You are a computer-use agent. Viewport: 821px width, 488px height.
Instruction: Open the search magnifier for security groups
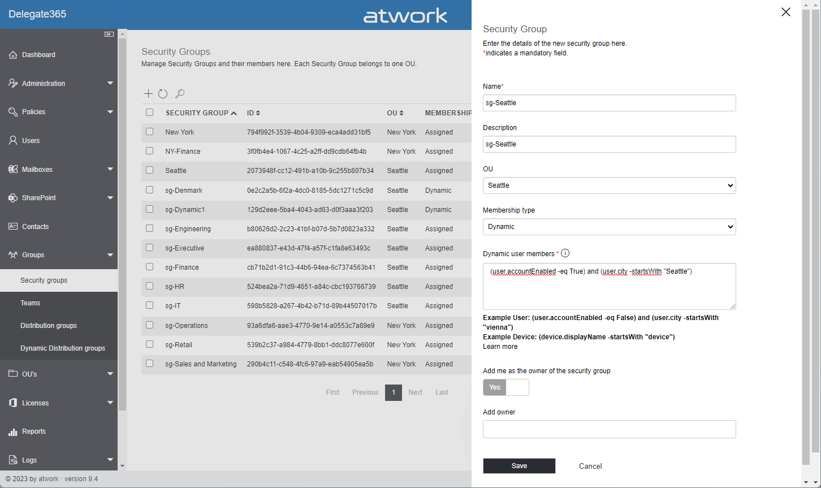click(180, 94)
